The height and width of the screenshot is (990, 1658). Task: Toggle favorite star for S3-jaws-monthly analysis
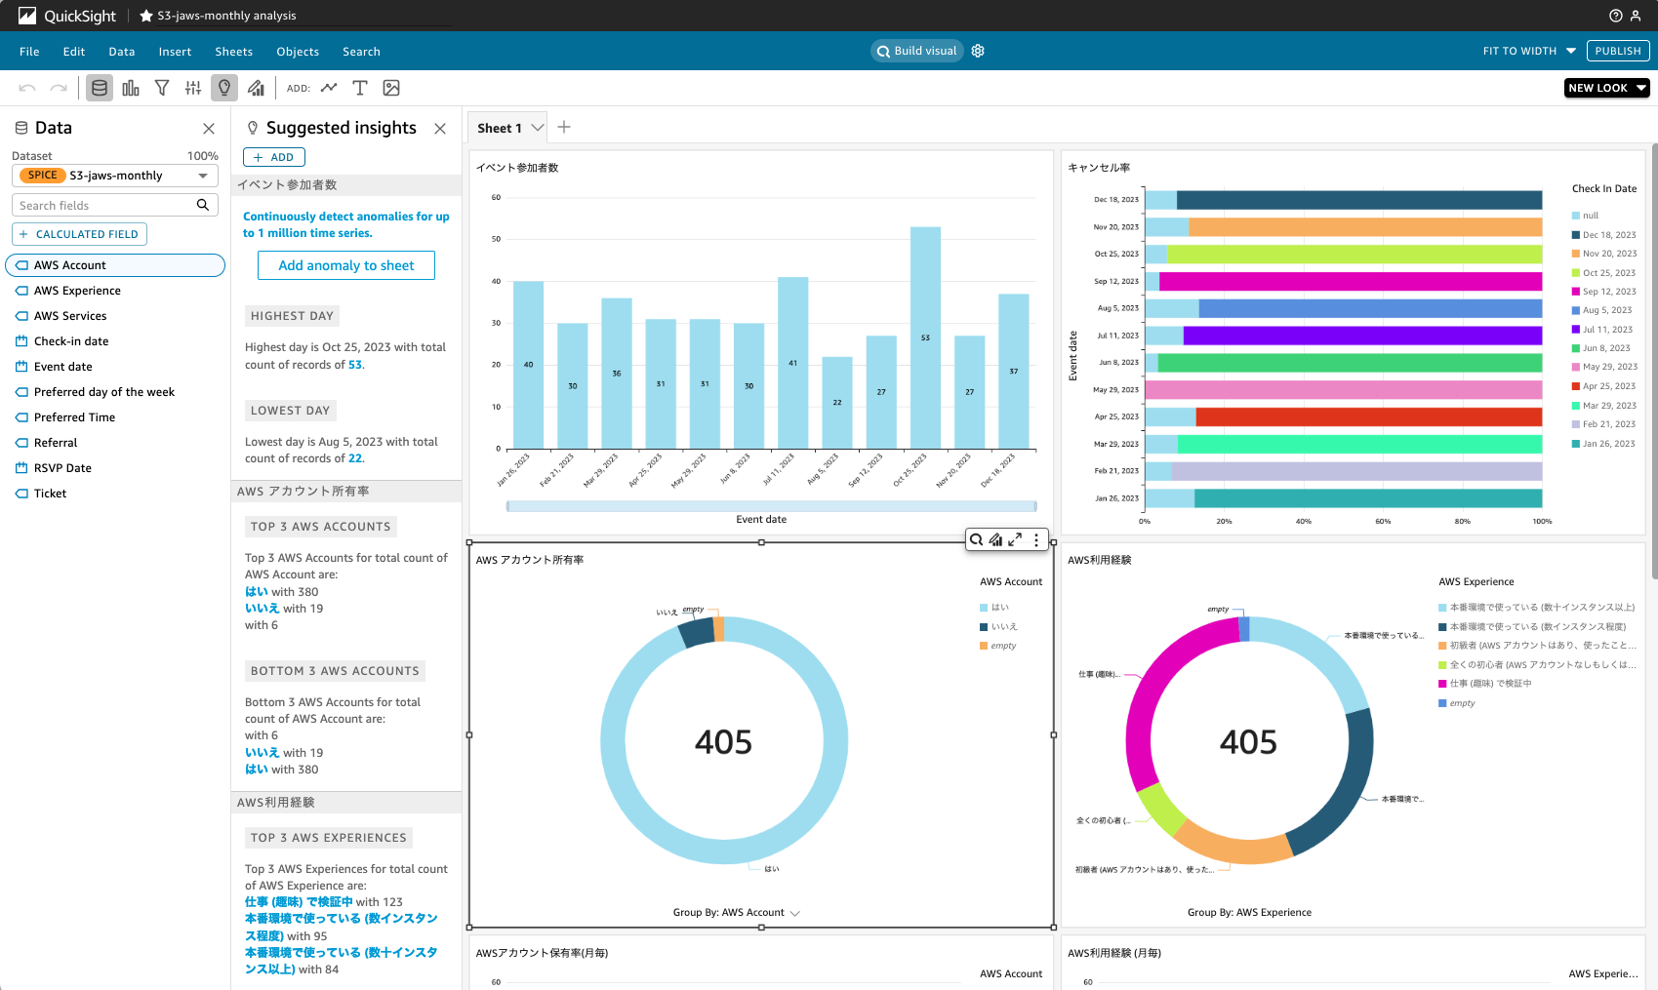tap(146, 16)
